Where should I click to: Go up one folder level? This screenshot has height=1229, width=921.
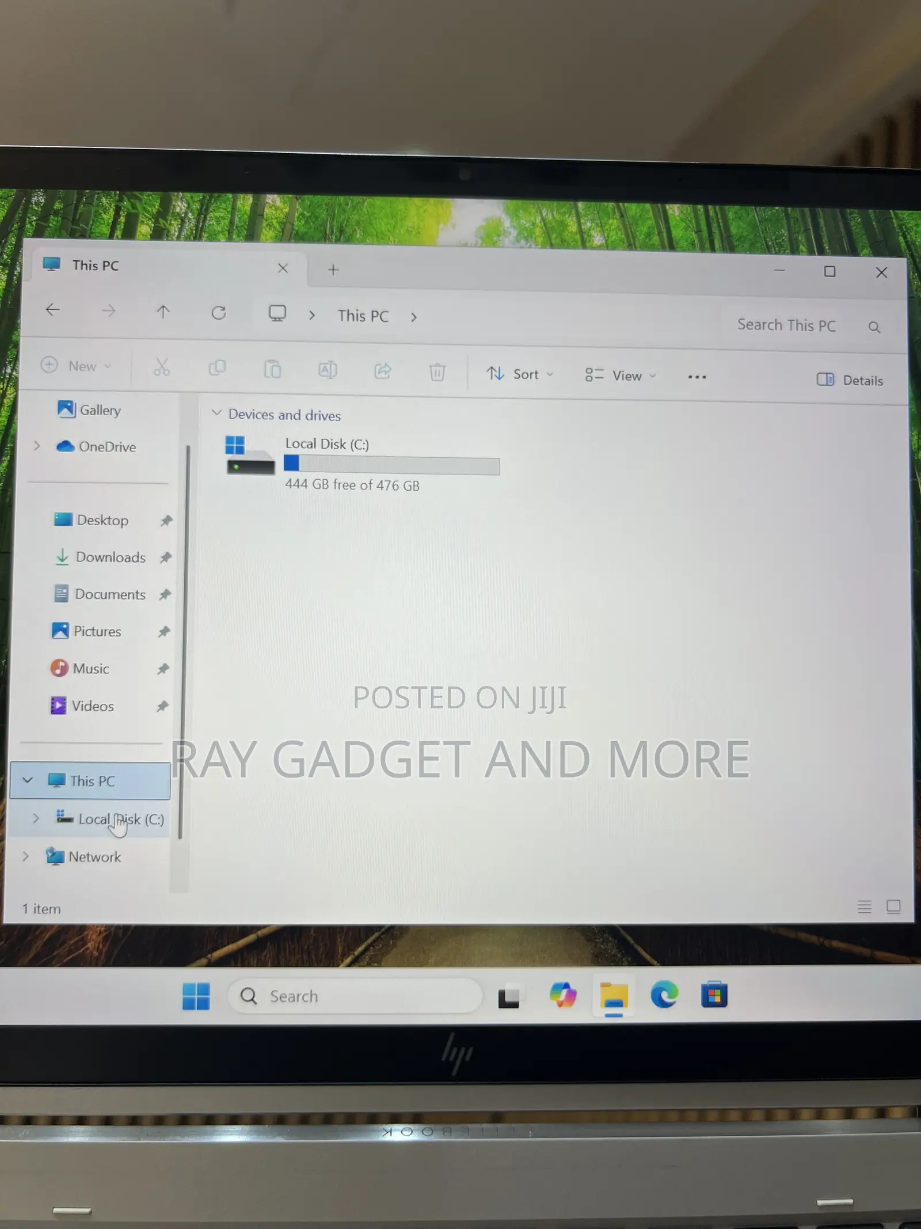coord(163,312)
